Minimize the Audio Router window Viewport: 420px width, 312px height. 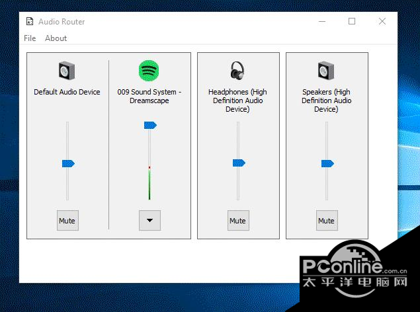click(x=322, y=21)
